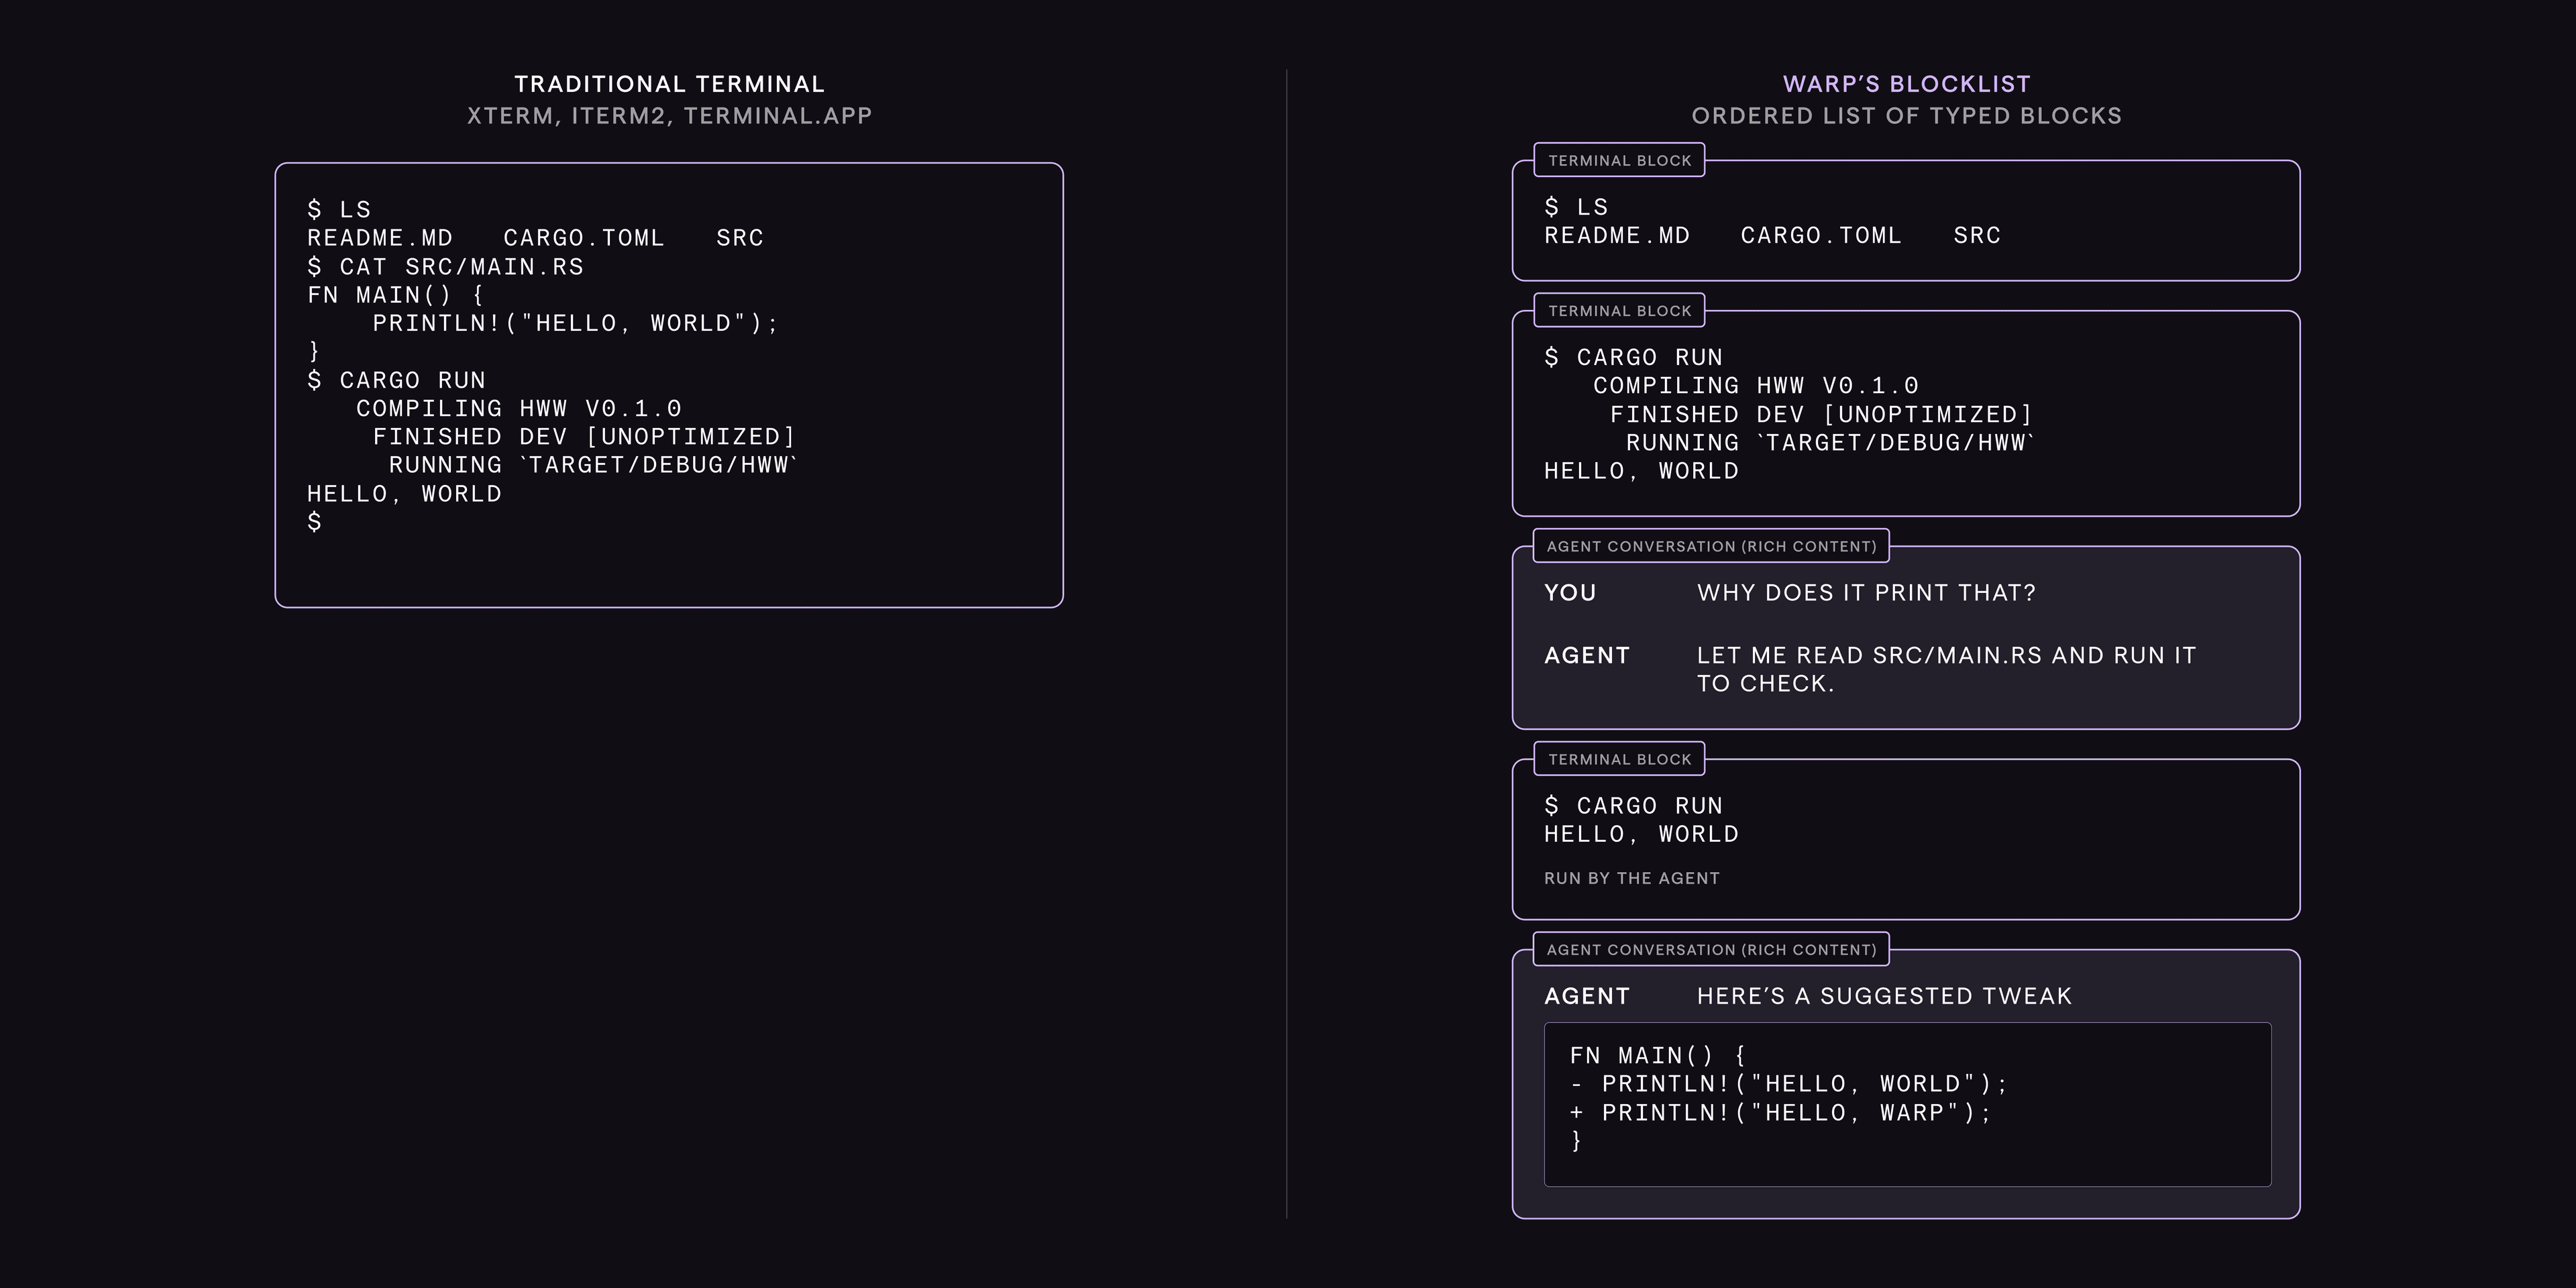Click the RUN BY THE AGENT label

point(1631,877)
